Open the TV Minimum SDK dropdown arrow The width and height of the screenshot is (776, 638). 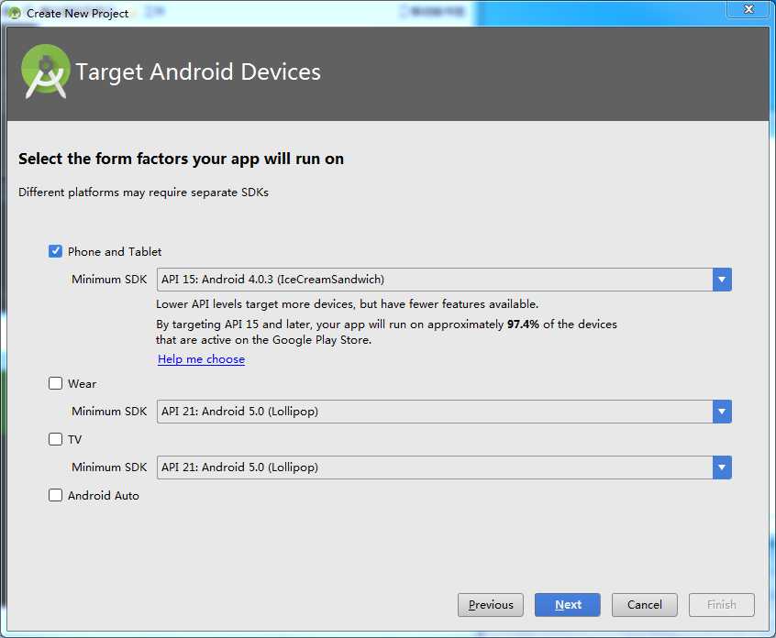[x=722, y=467]
